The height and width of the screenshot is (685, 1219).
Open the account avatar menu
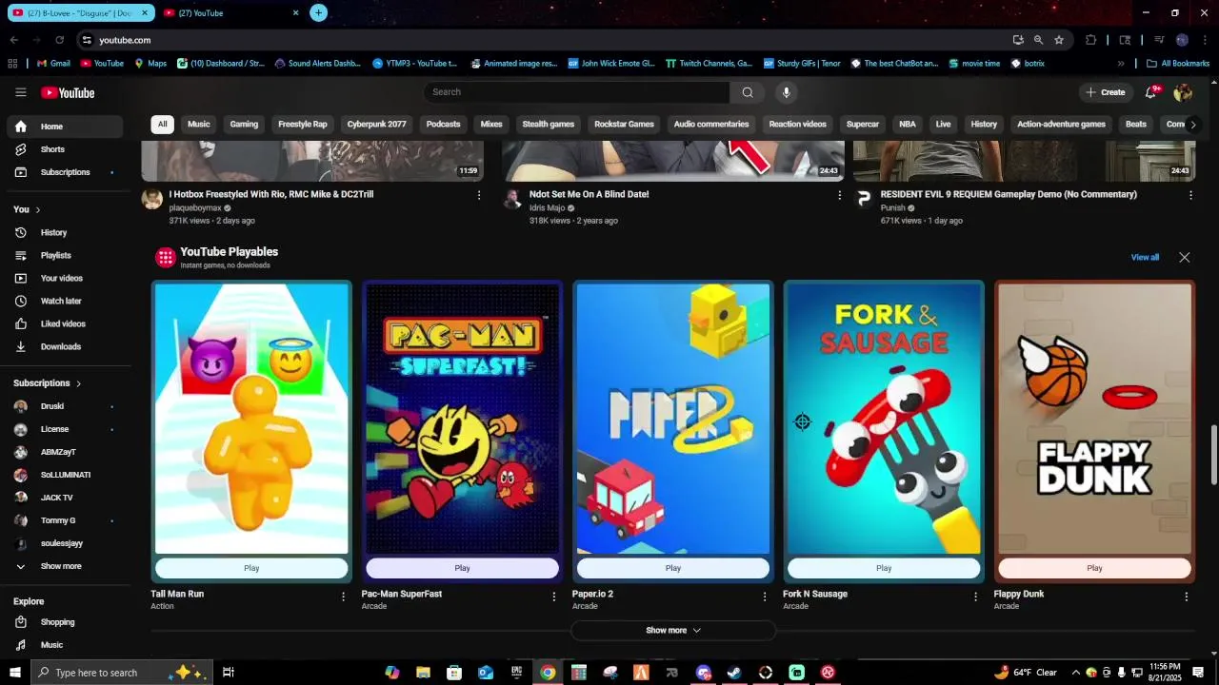pos(1183,92)
